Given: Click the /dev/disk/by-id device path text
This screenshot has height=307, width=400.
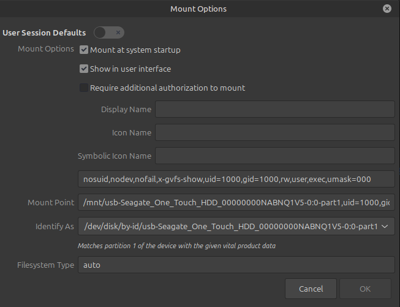Looking at the screenshot, I should point(230,227).
